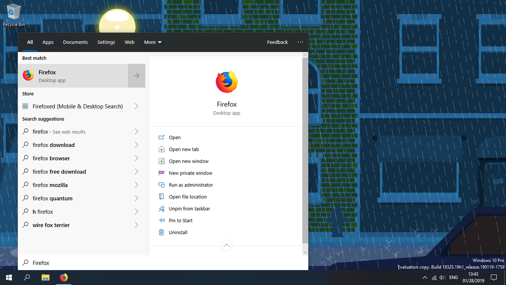Image resolution: width=506 pixels, height=285 pixels.
Task: Click 'Open' to launch Firefox
Action: click(x=174, y=138)
